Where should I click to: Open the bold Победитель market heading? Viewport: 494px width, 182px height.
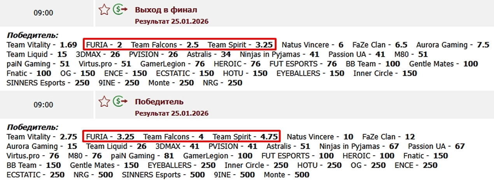[x=159, y=102]
